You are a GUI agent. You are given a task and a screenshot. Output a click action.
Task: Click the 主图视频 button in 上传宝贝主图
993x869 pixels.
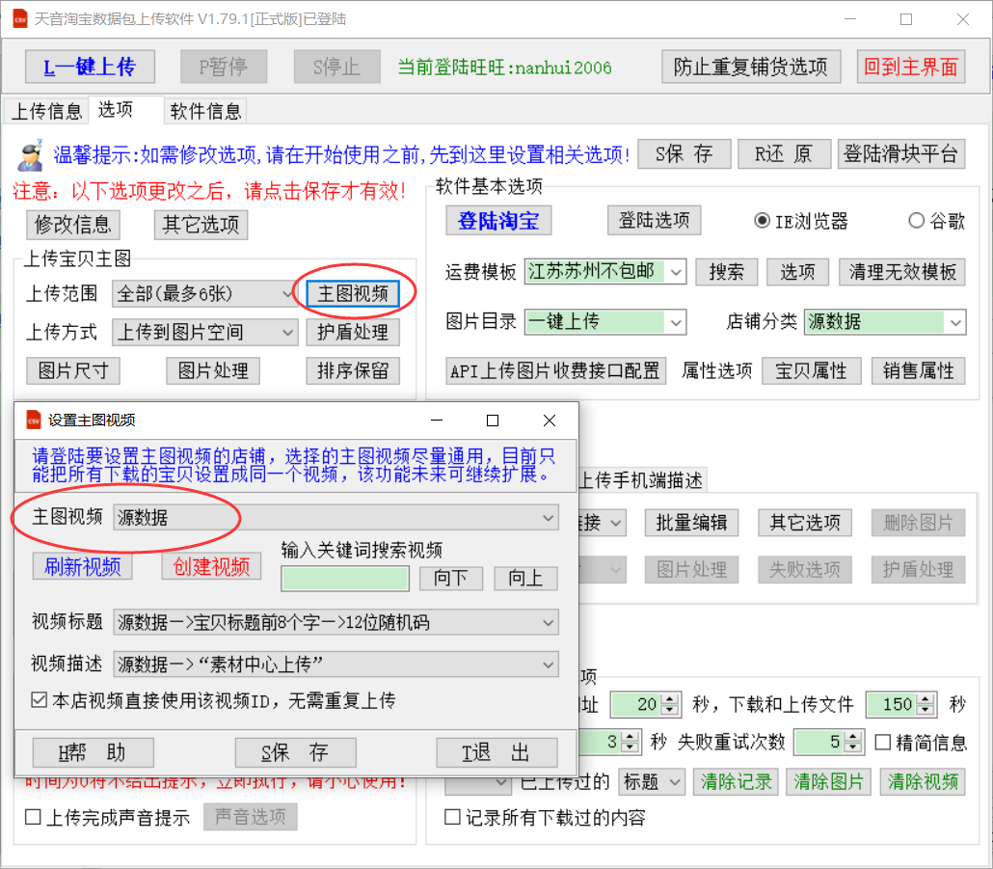[353, 293]
